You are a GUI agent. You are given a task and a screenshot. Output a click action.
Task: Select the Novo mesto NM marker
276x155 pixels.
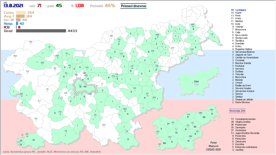tap(125, 109)
